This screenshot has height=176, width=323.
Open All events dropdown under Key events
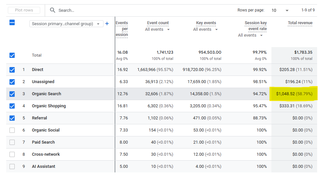(x=205, y=29)
